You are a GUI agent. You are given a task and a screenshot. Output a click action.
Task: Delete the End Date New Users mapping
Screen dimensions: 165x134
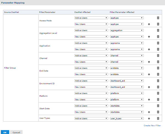(158, 74)
